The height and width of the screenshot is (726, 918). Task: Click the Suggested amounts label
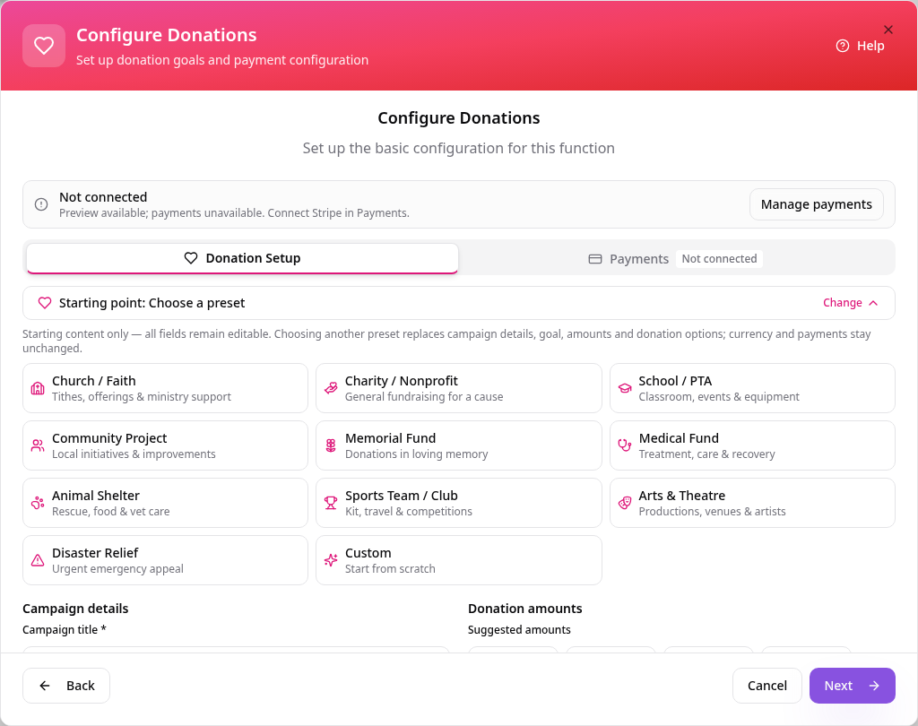pos(519,630)
